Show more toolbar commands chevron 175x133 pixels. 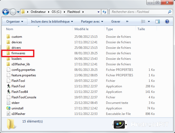[127, 21]
